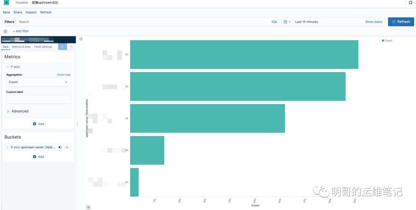Open the Aggregation Count dropdown
This screenshot has width=416, height=210.
click(39, 82)
